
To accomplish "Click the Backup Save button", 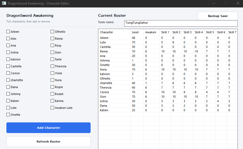I will pos(218,16).
